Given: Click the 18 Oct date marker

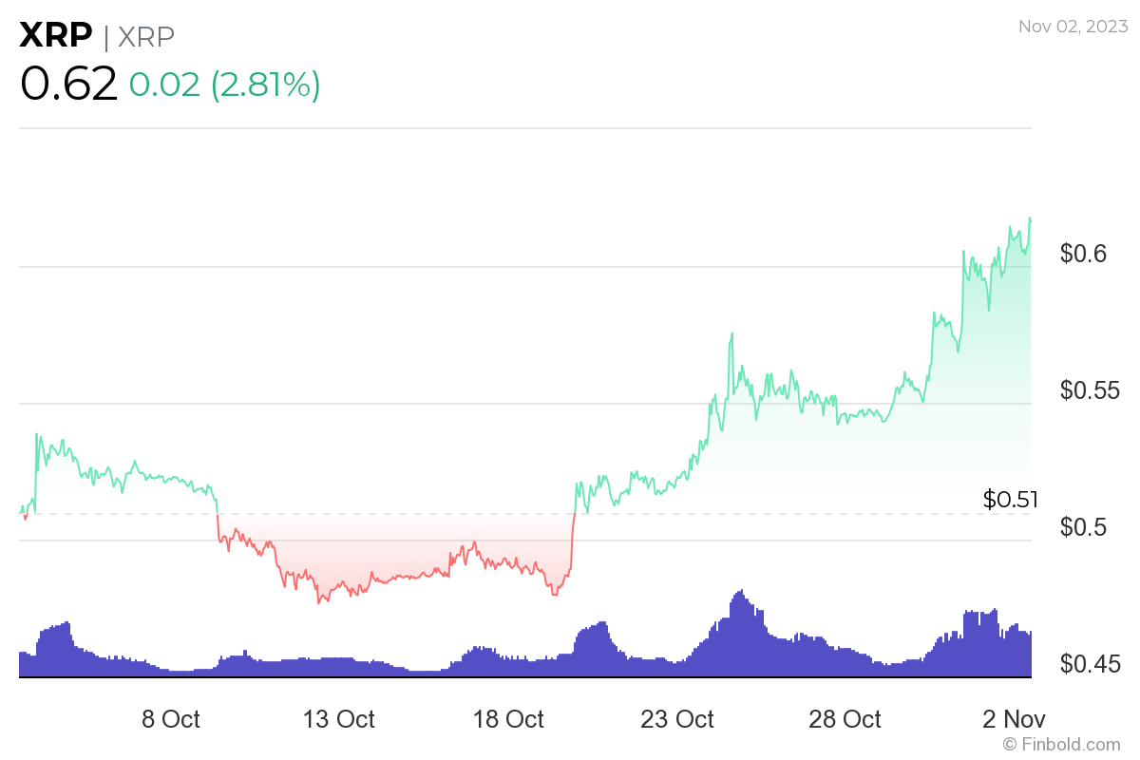Looking at the screenshot, I should pos(509,719).
